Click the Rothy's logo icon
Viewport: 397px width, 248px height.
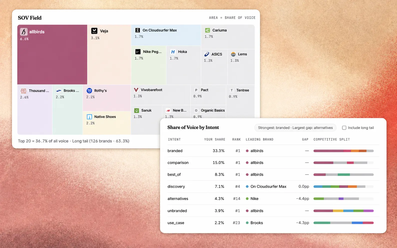(89, 91)
